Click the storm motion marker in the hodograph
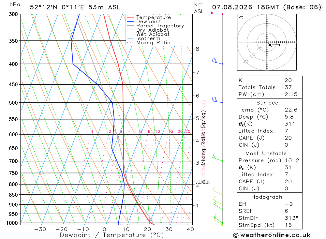Image resolution: width=326 pixels, height=239 pixels. (270, 45)
